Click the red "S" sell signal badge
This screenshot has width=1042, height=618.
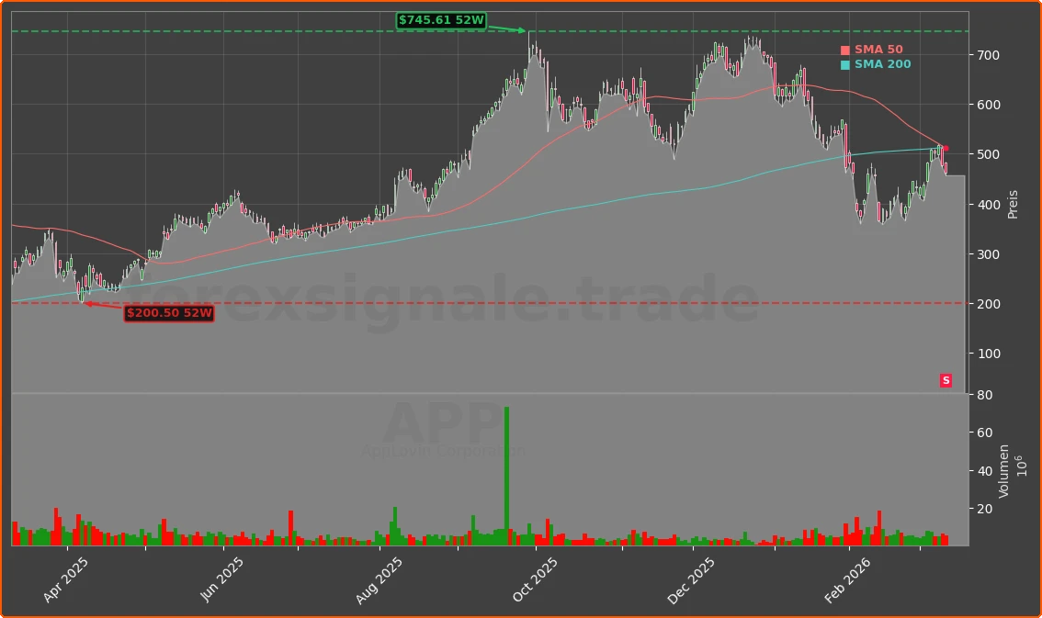[x=946, y=380]
